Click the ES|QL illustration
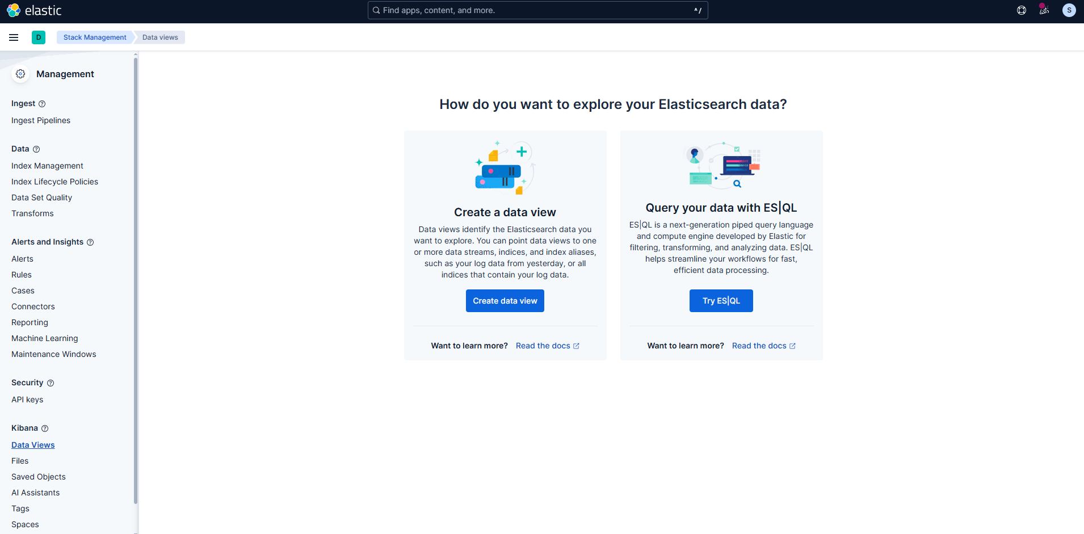 [722, 165]
